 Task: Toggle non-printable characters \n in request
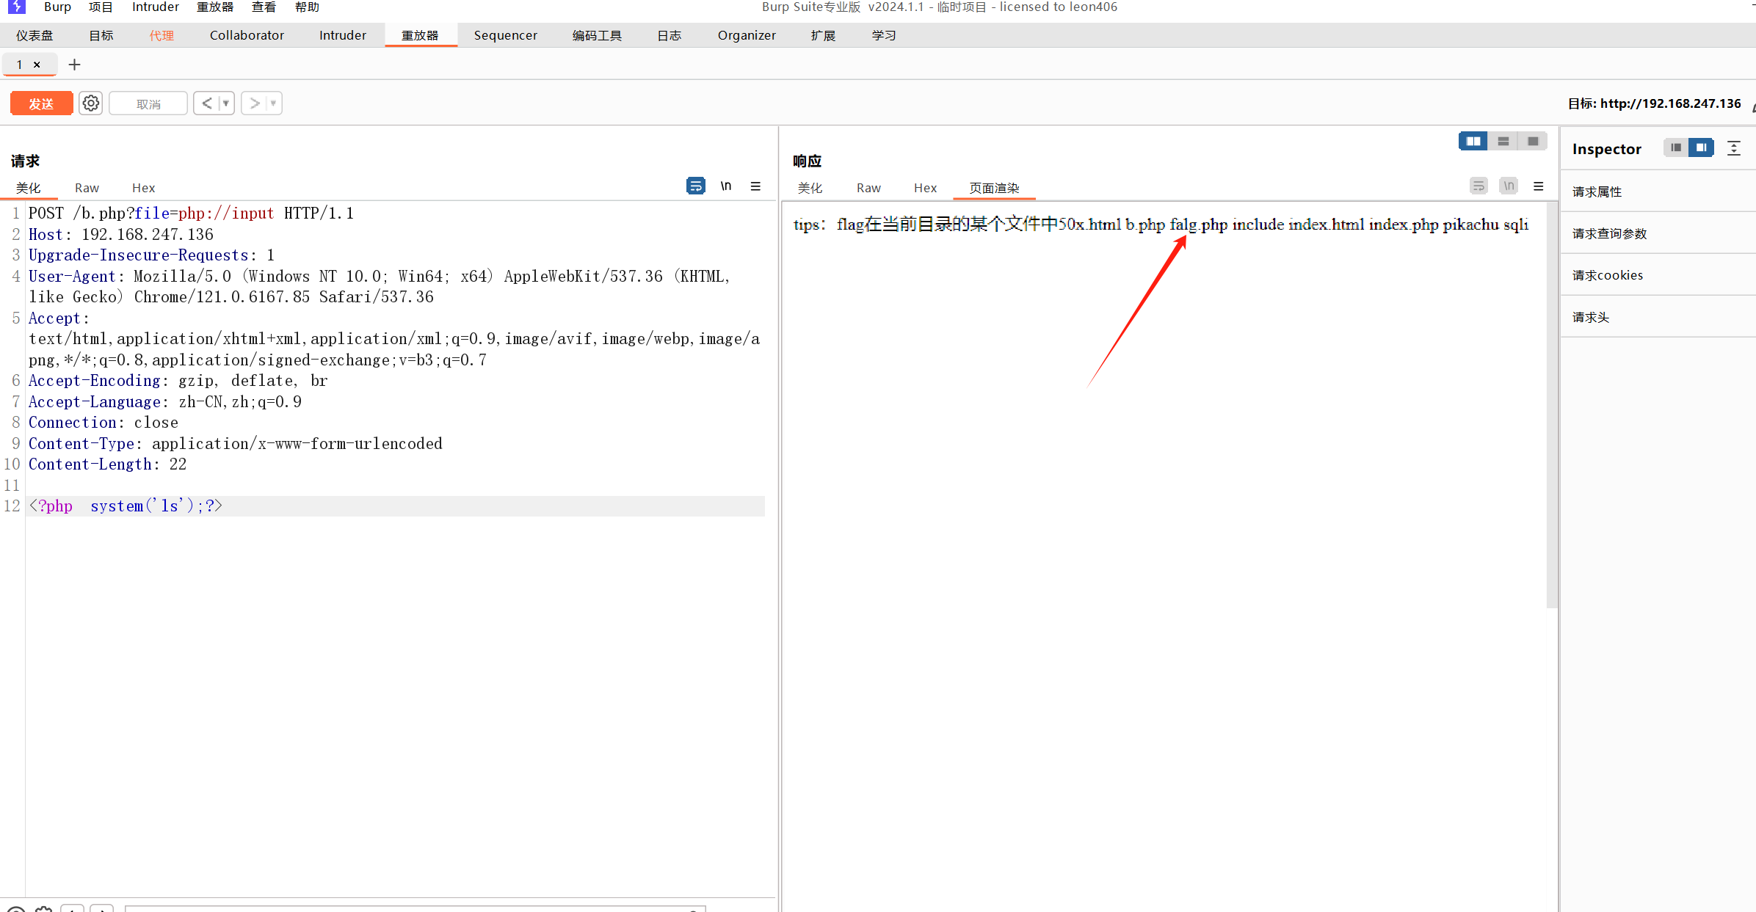click(x=725, y=186)
